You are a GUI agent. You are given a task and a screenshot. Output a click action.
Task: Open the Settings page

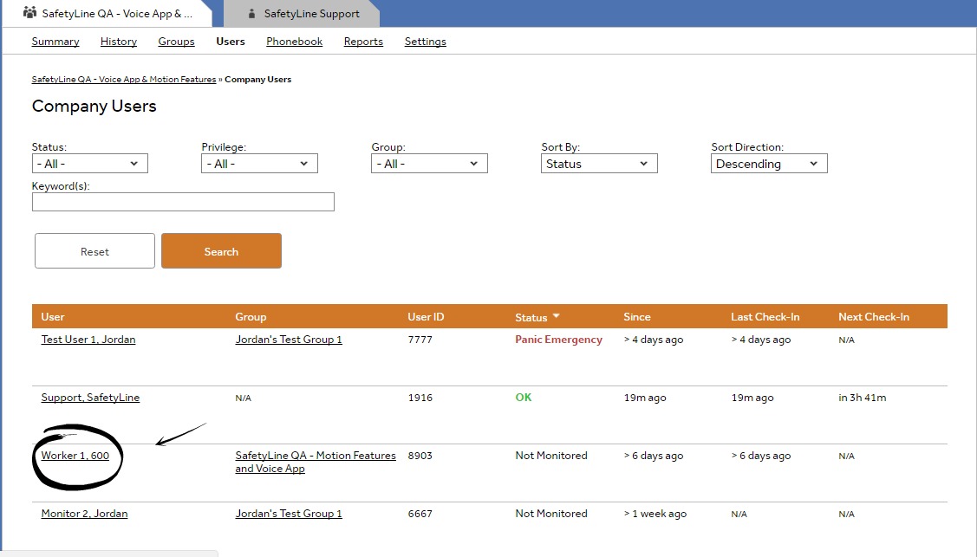425,42
